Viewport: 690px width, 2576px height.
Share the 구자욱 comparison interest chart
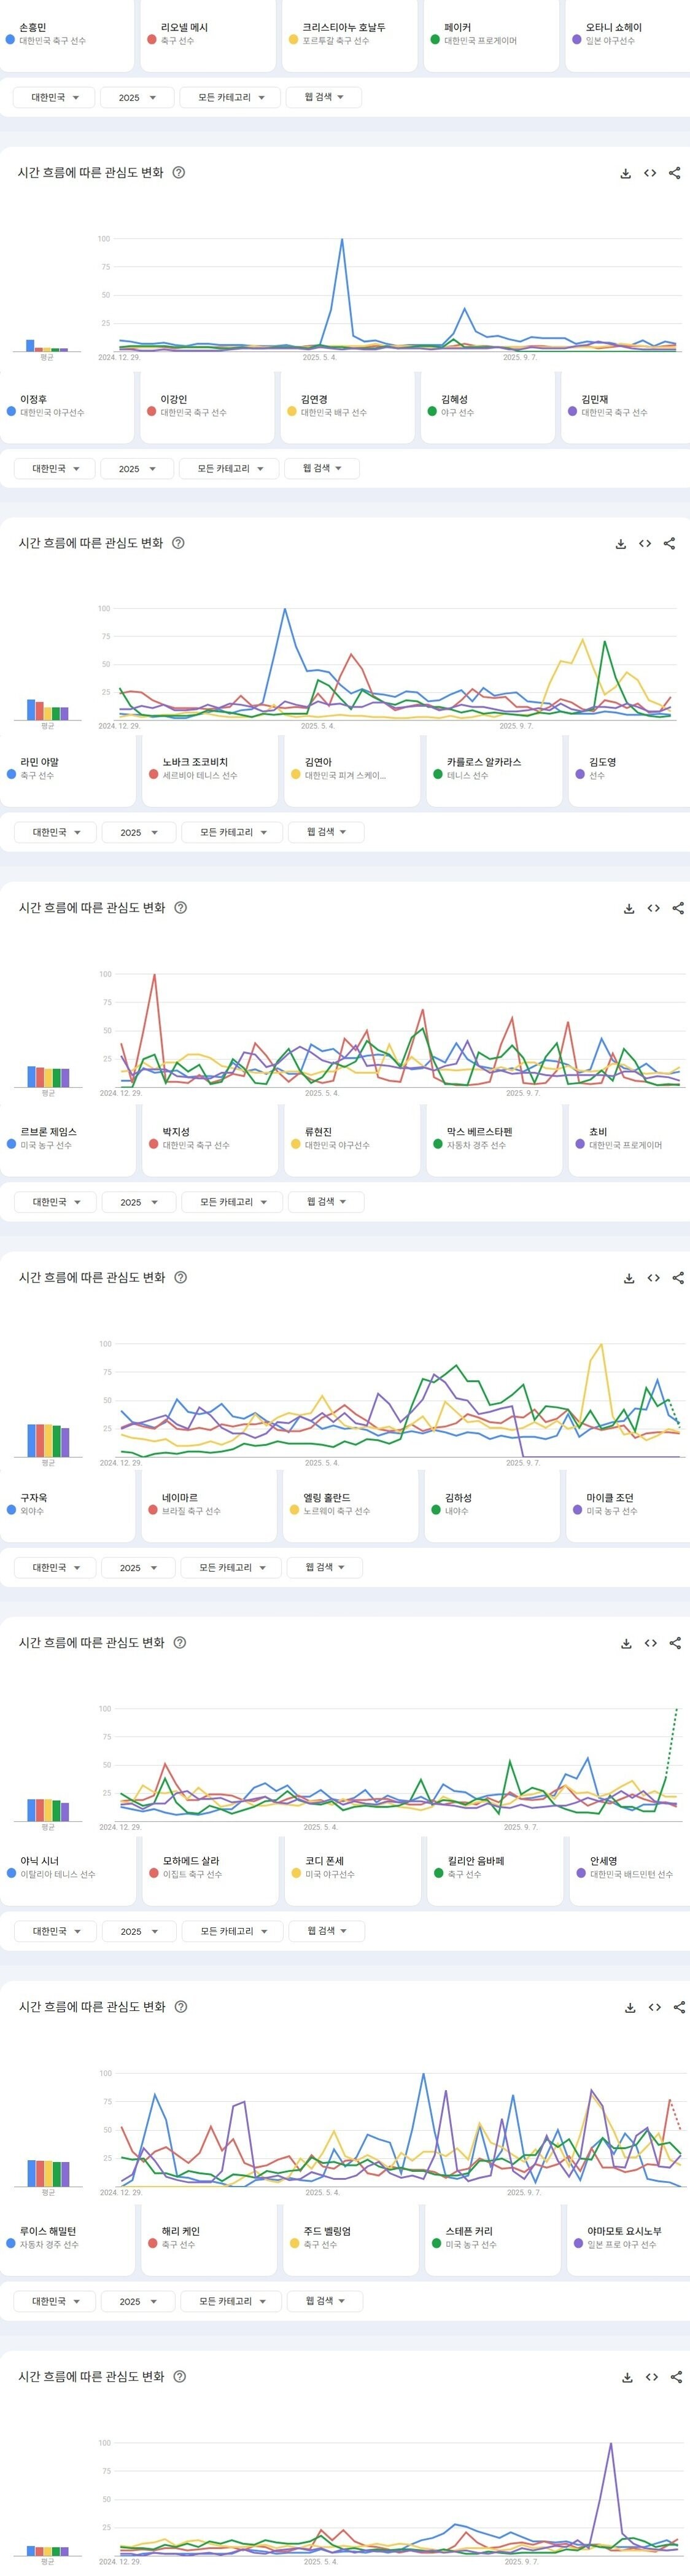(x=676, y=1643)
